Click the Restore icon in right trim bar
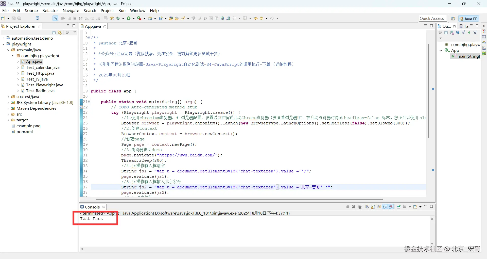Screen dimensions: 487x259 click(x=484, y=26)
